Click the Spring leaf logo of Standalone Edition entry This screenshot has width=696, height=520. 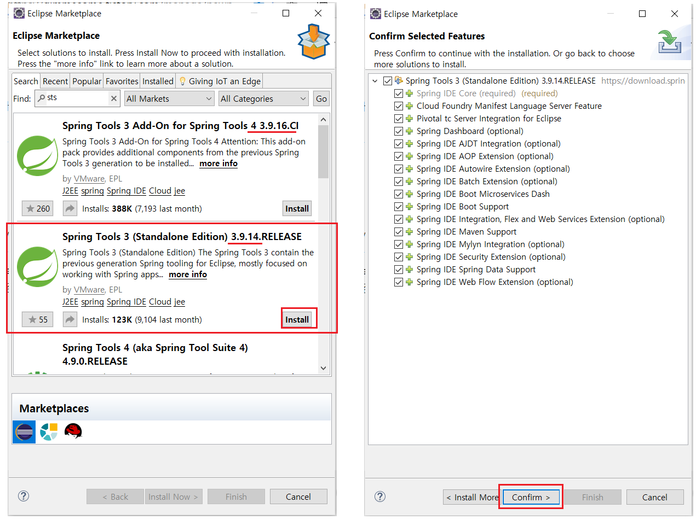tap(37, 267)
